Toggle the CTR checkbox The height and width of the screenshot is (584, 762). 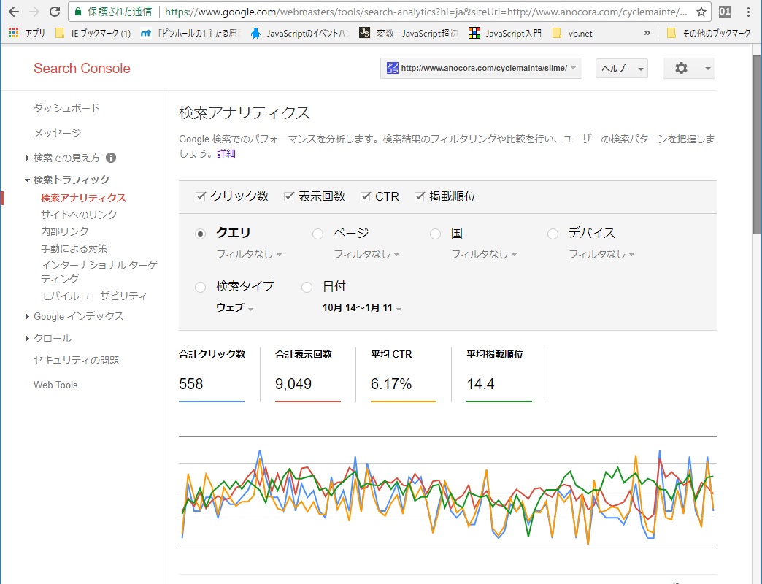[x=366, y=196]
